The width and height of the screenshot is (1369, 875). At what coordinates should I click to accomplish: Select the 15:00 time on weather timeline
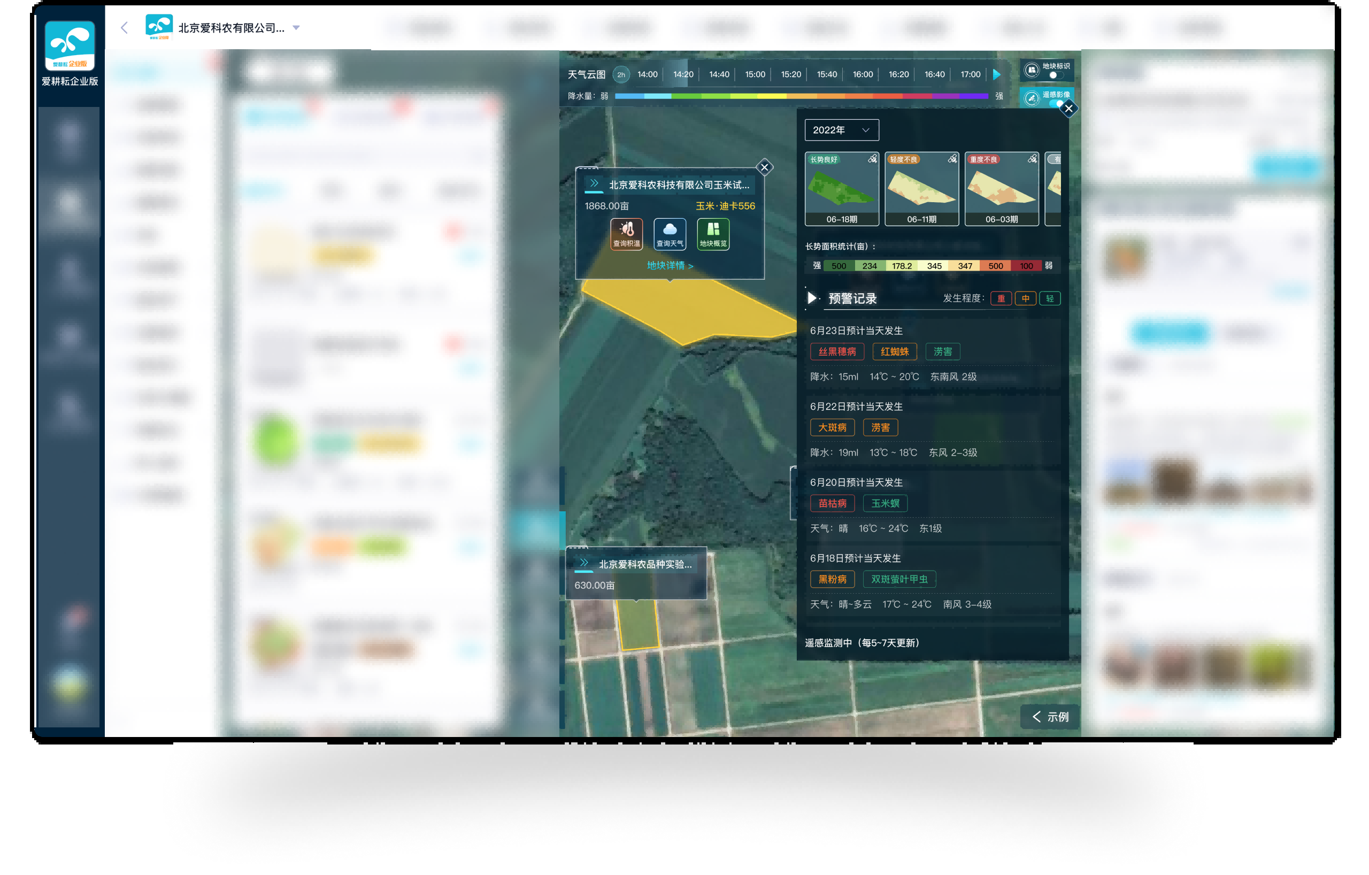(x=755, y=74)
